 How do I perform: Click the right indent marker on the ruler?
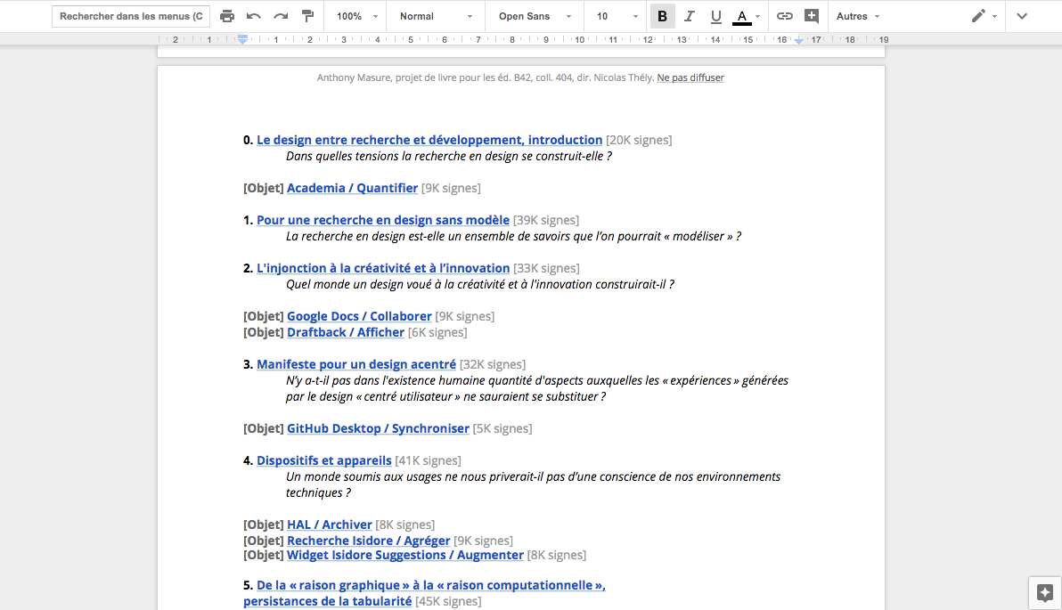(798, 41)
